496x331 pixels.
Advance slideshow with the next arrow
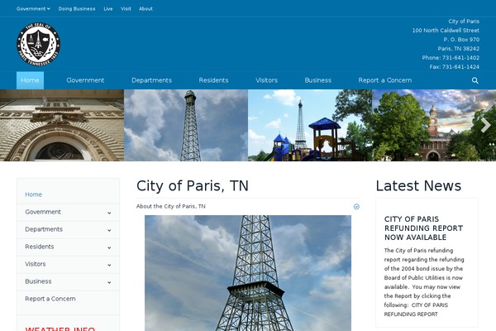point(485,126)
